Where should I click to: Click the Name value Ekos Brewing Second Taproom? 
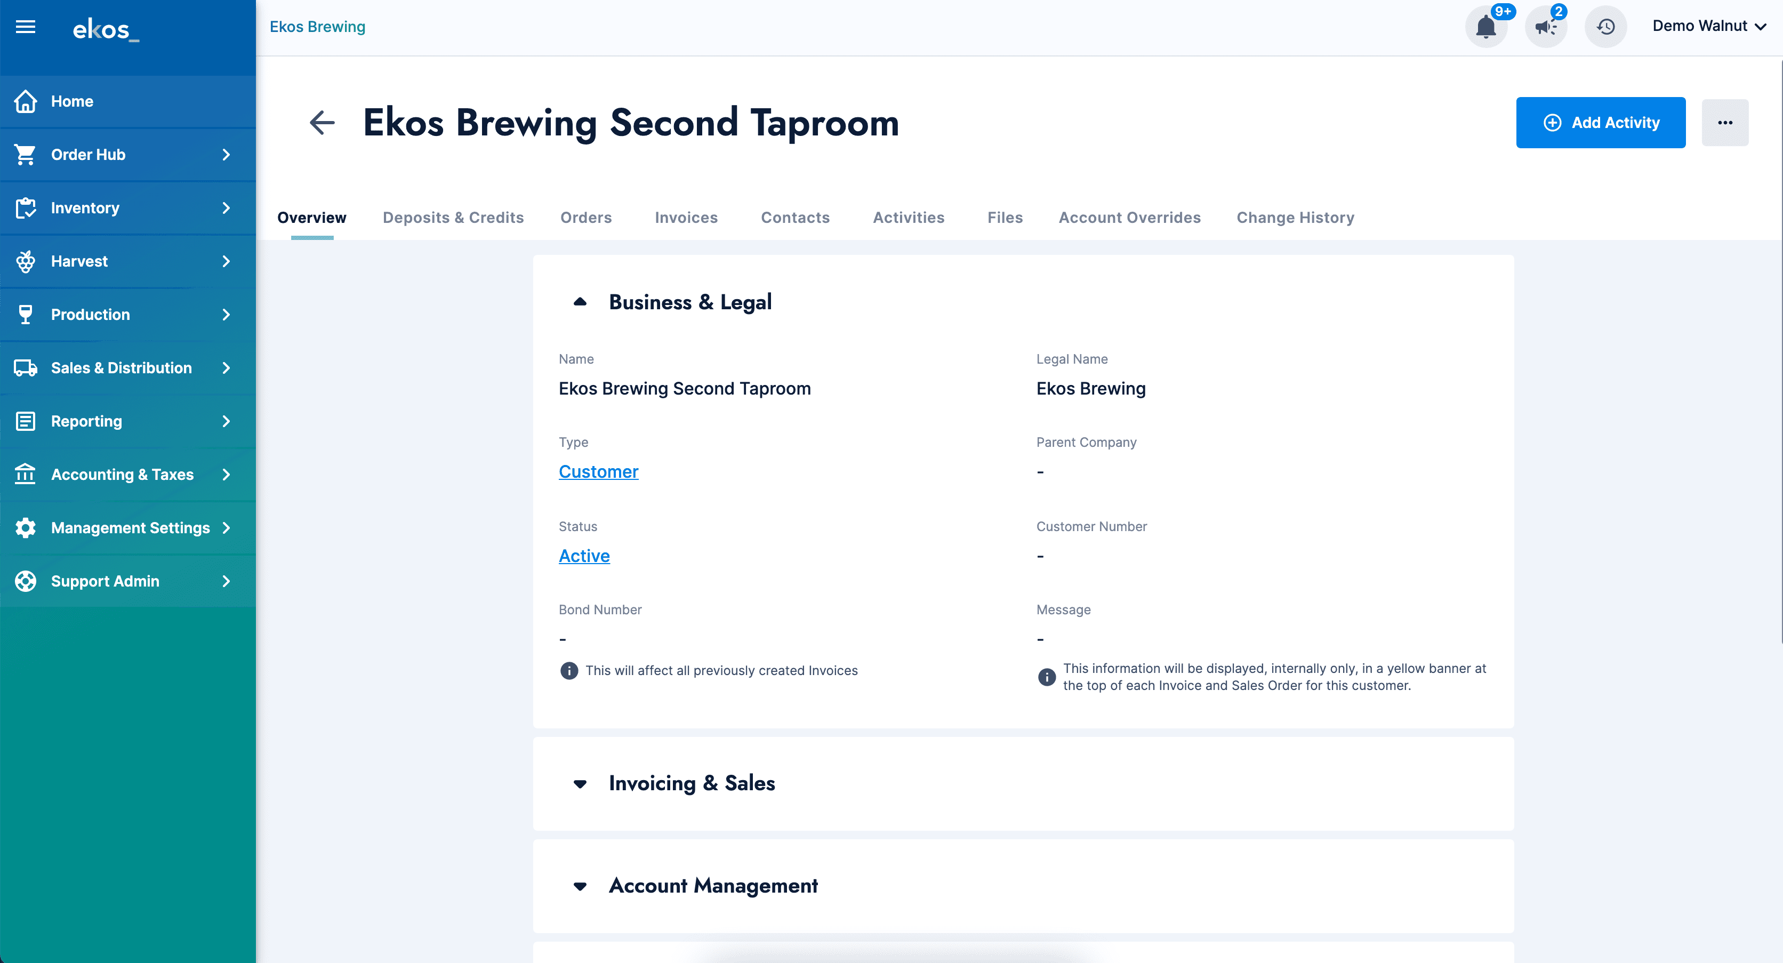(x=685, y=388)
